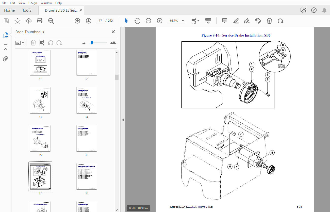
Task: Click the thumbnails panel scrollbar handle
Action: coord(117,77)
